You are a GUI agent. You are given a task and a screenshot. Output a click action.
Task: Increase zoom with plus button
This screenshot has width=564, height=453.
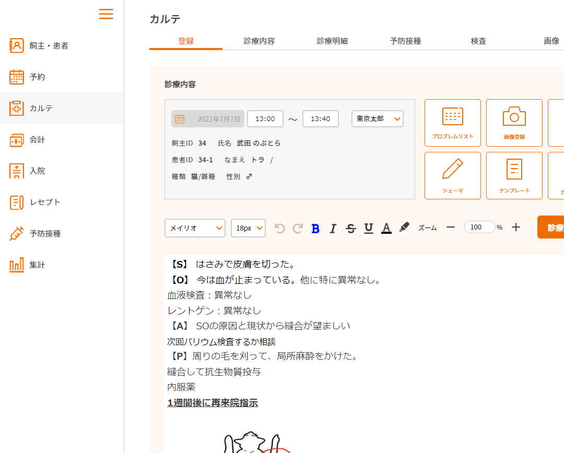516,227
